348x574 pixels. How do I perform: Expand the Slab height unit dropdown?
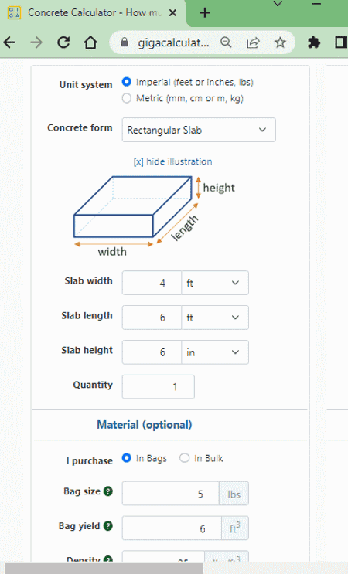tap(215, 352)
